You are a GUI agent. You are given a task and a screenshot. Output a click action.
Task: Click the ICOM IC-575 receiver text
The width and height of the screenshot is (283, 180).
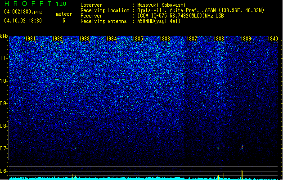pyautogui.click(x=180, y=16)
